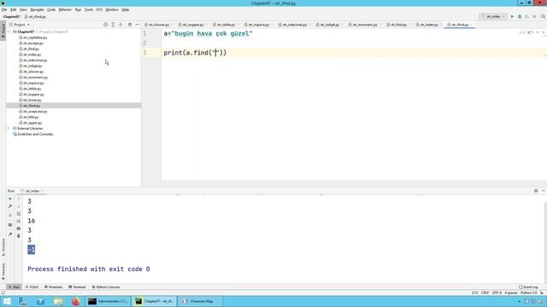Toggle scroll to end in Run output toolbar
The width and height of the screenshot is (547, 307).
coord(19,221)
